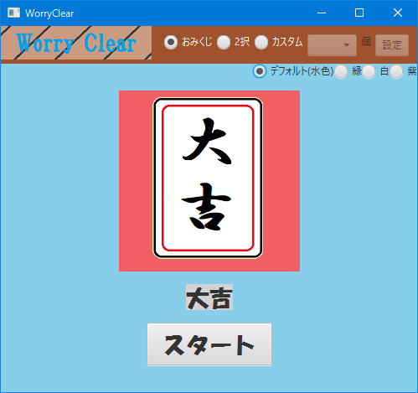
Task: Switch to the 2択 mode option
Action: (x=224, y=43)
